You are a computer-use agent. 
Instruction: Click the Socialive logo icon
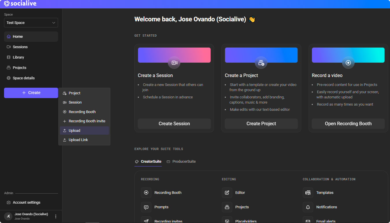pyautogui.click(x=7, y=3)
